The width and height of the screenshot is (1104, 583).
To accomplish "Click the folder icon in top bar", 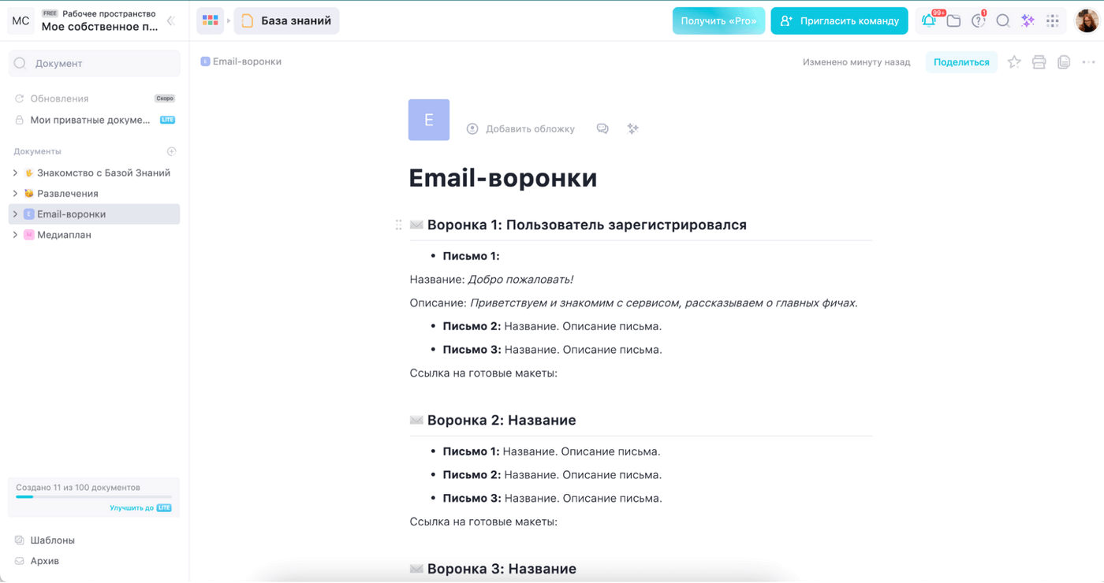I will click(x=953, y=21).
